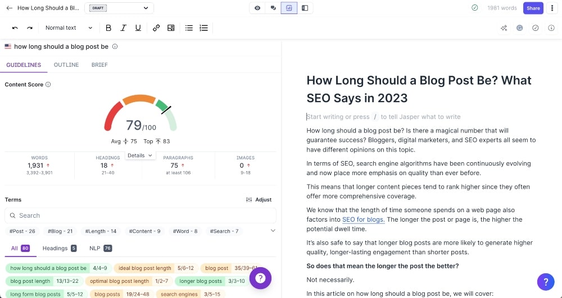
Task: Click the 1981 words counter
Action: (502, 8)
